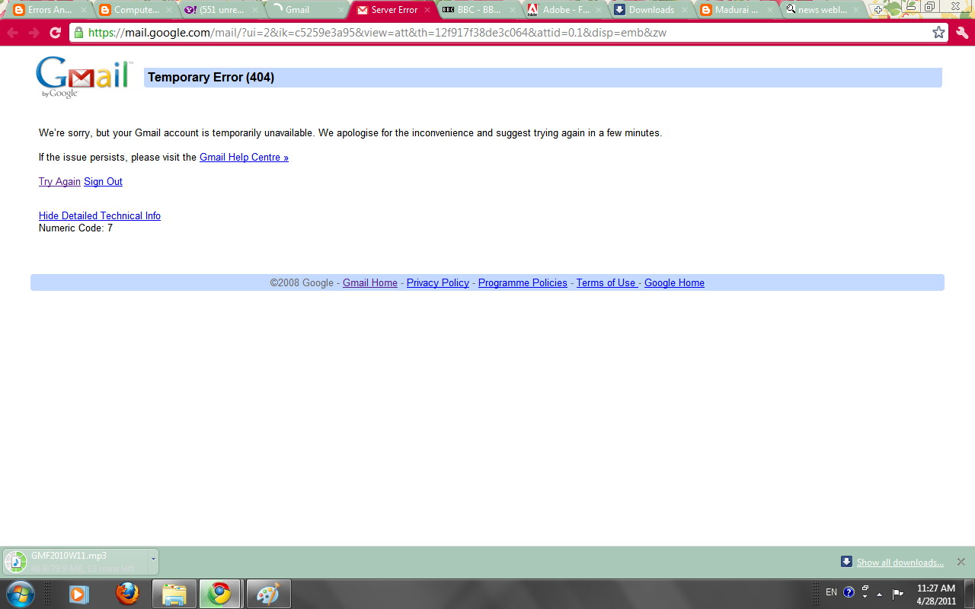
Task: Open the Privacy Policy footer link
Action: click(438, 283)
